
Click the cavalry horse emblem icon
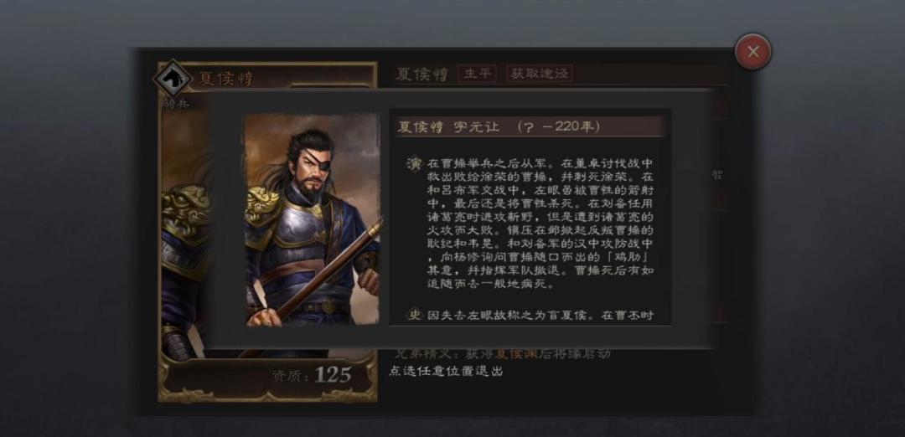click(x=172, y=79)
